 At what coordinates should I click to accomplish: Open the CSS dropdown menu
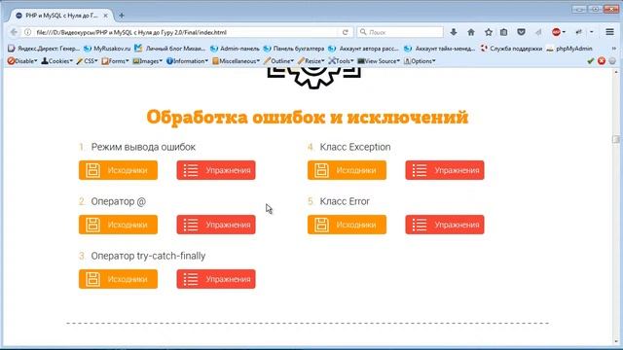point(87,61)
